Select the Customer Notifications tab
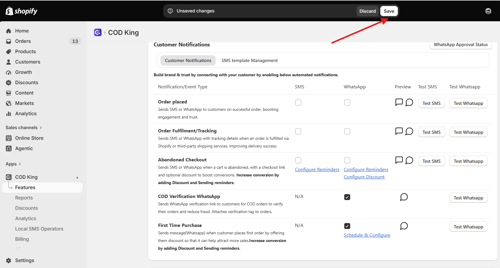This screenshot has height=268, width=500. pyautogui.click(x=188, y=61)
